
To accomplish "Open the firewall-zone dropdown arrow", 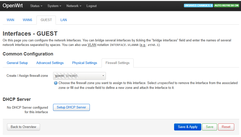I will (103, 76).
